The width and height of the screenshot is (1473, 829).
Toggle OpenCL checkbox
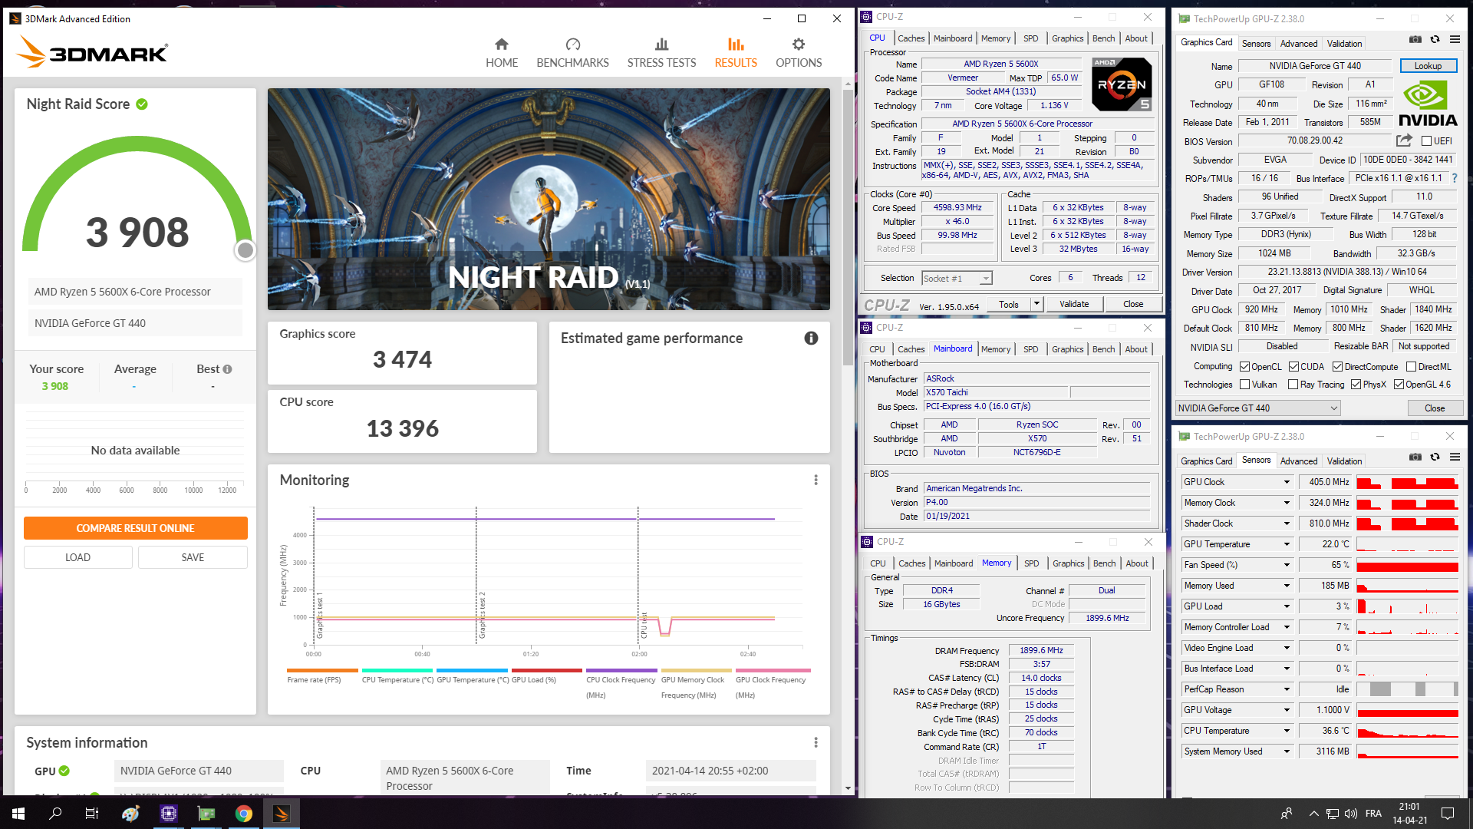(1245, 367)
